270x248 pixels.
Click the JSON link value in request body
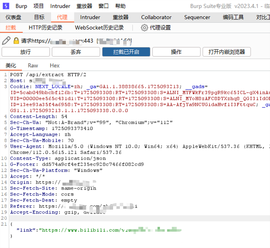point(110,230)
